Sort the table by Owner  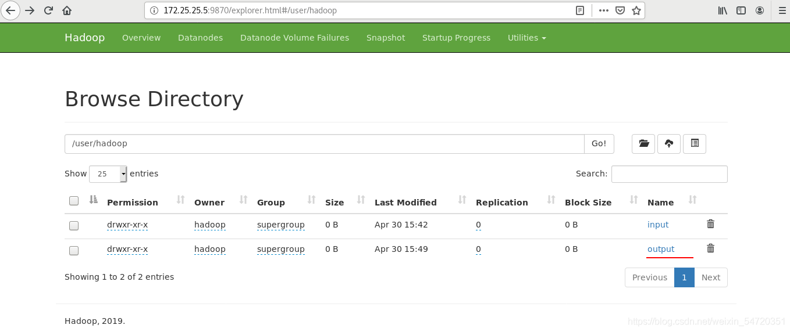[209, 203]
